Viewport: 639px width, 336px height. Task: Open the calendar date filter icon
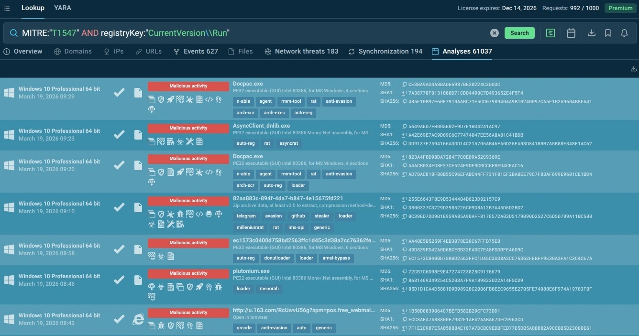pos(571,33)
